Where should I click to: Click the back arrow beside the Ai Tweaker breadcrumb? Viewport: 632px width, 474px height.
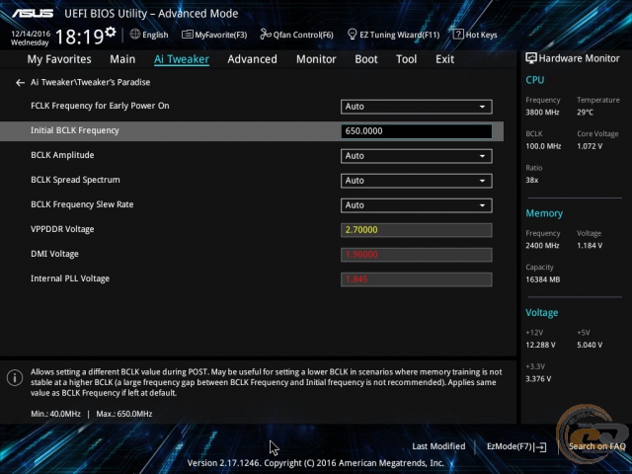pyautogui.click(x=20, y=83)
